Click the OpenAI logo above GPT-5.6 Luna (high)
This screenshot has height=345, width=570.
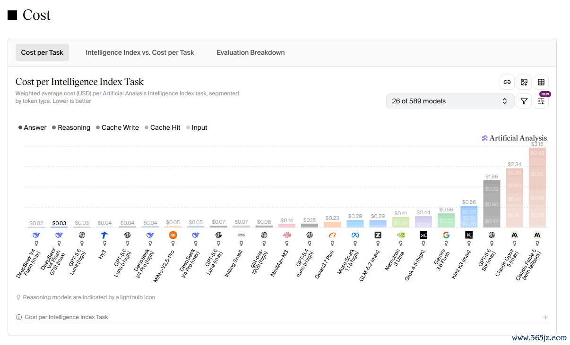pos(82,235)
